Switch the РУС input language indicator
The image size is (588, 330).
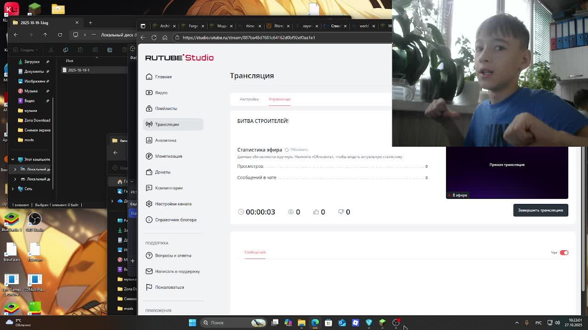click(539, 323)
